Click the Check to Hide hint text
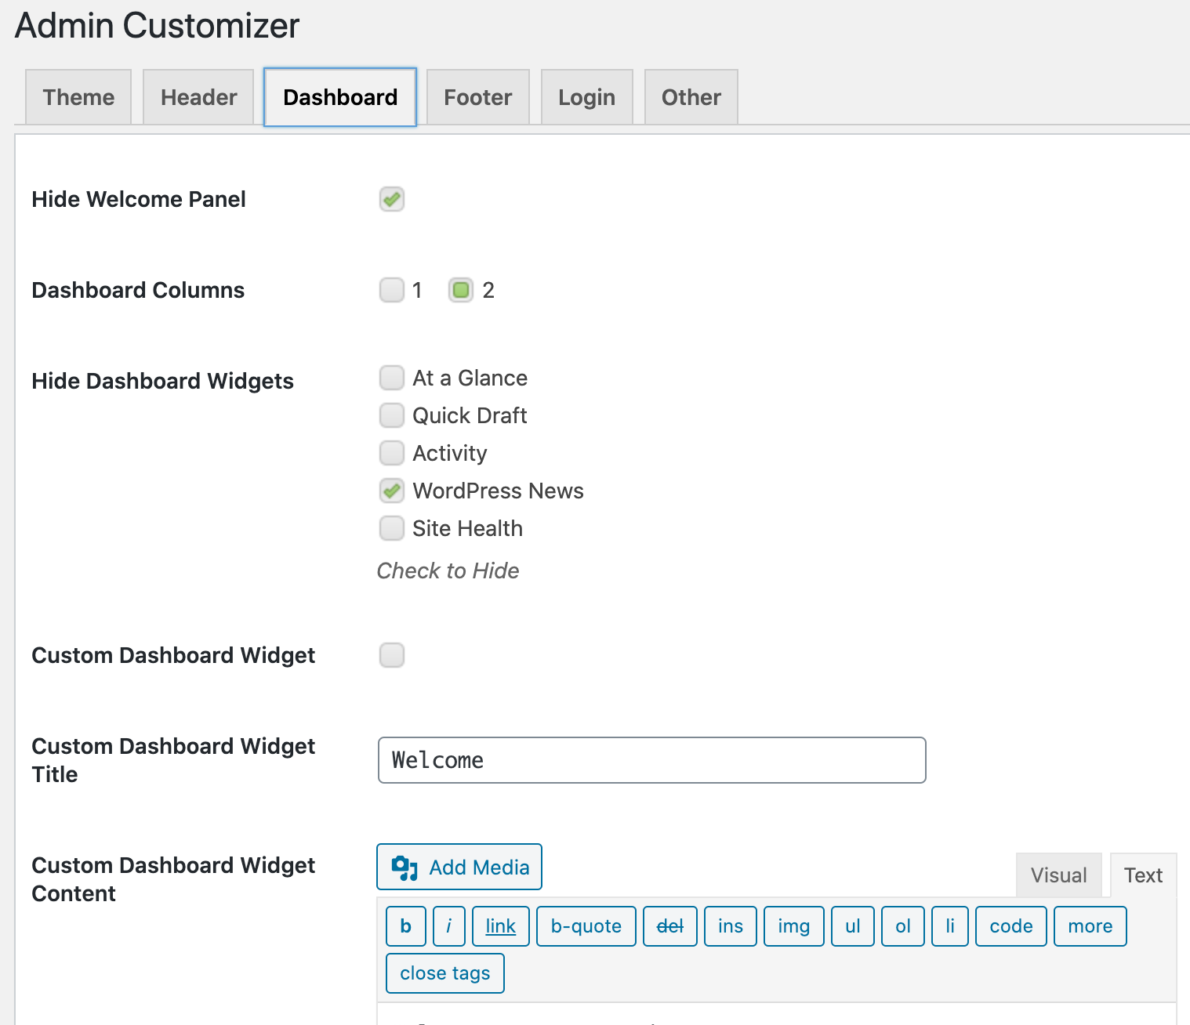 (x=448, y=570)
